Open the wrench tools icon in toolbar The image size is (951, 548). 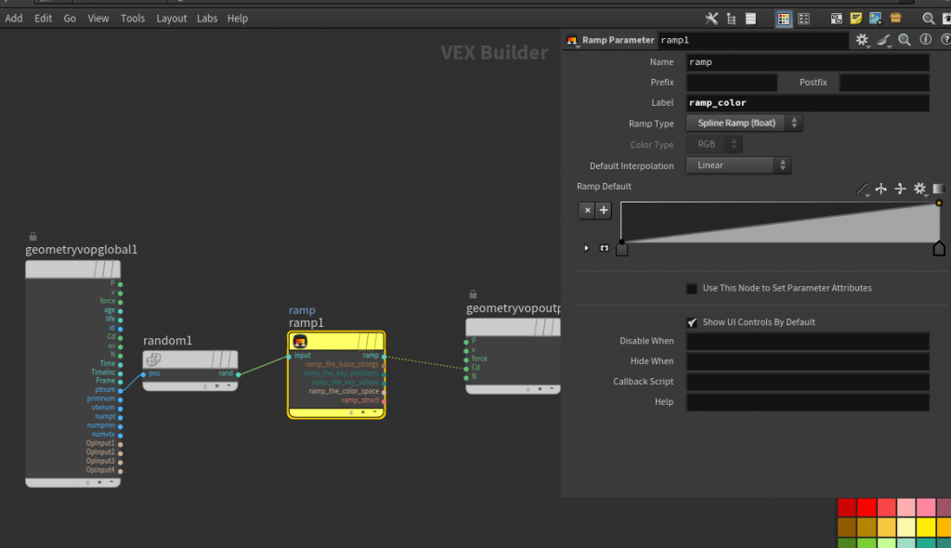point(712,19)
